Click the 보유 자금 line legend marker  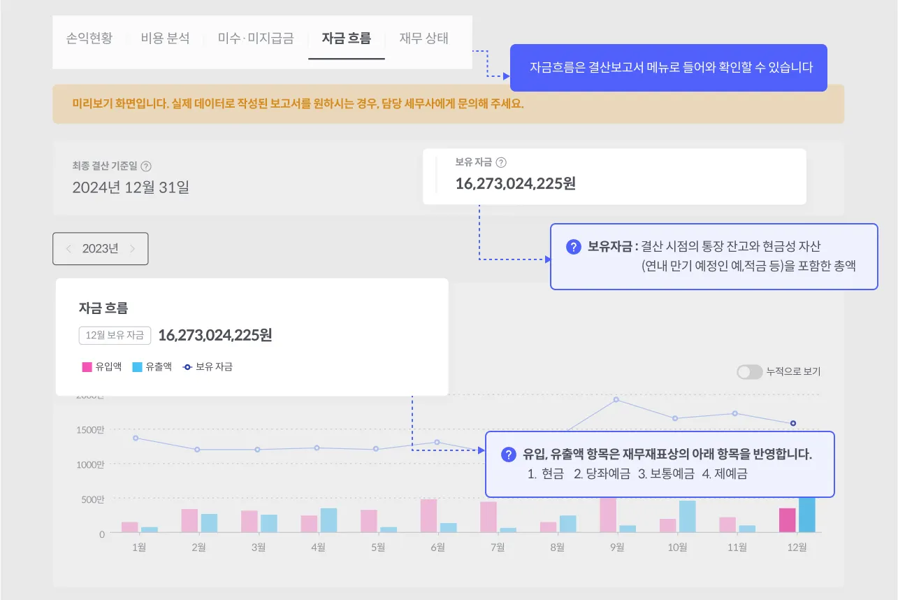tap(187, 366)
